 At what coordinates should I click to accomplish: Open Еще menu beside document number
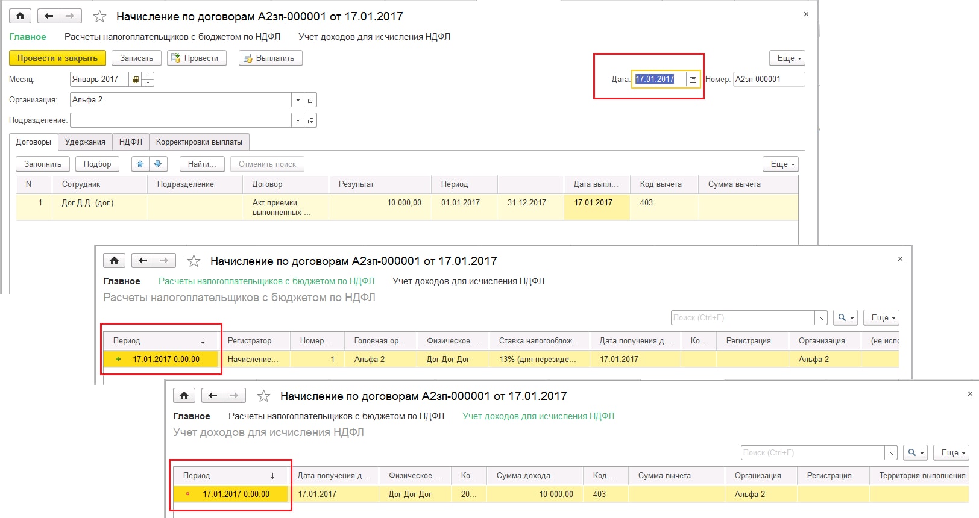click(787, 58)
